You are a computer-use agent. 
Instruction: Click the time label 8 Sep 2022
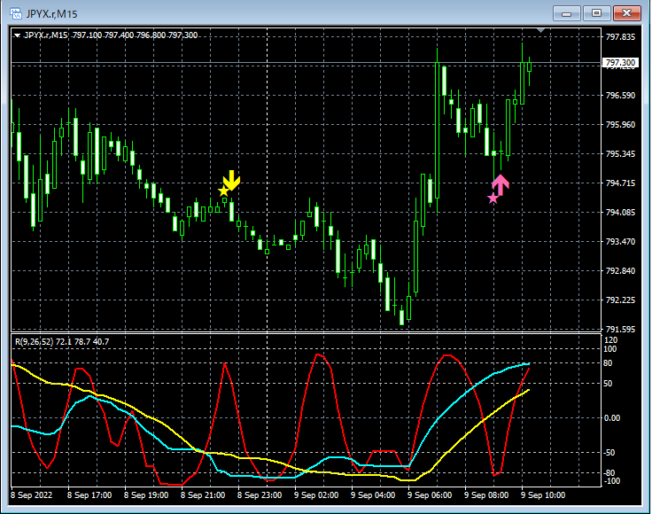[x=32, y=495]
